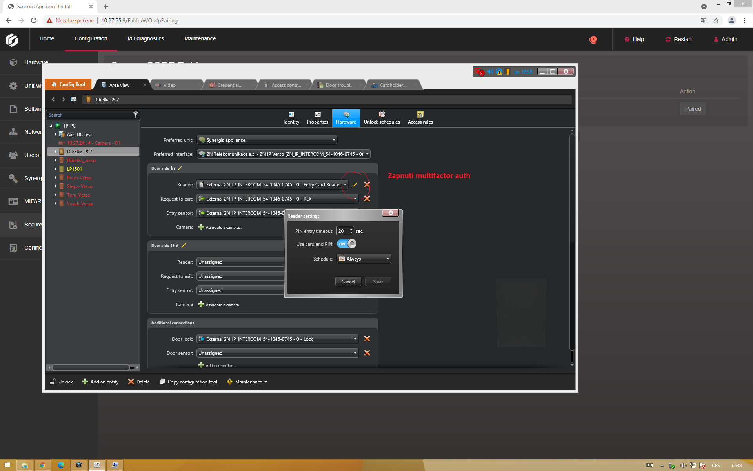The width and height of the screenshot is (753, 471).
Task: Open I/O diagnostics menu
Action: (146, 38)
